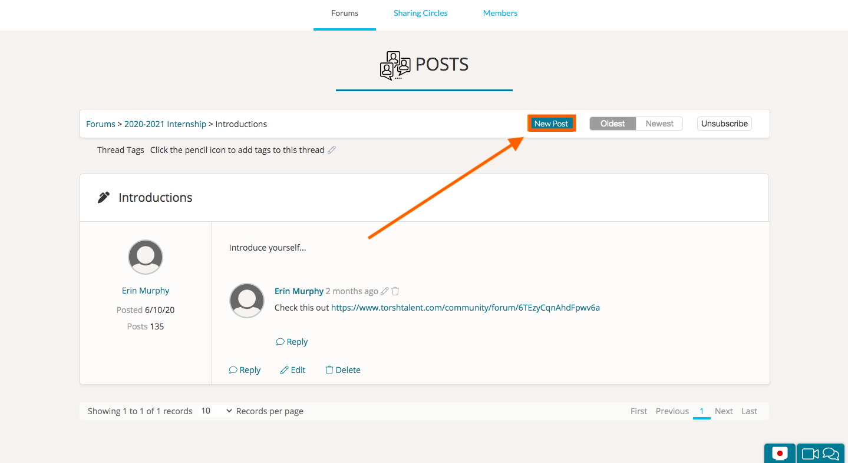Open the torshtalent.com forum link

(465, 308)
